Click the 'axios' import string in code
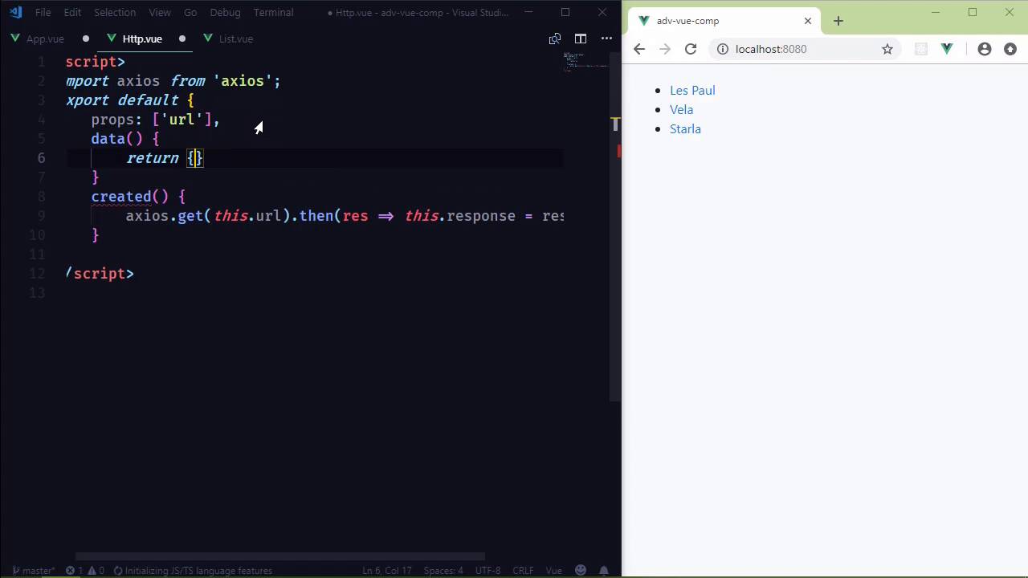Screen dimensions: 1028x578 (242, 81)
